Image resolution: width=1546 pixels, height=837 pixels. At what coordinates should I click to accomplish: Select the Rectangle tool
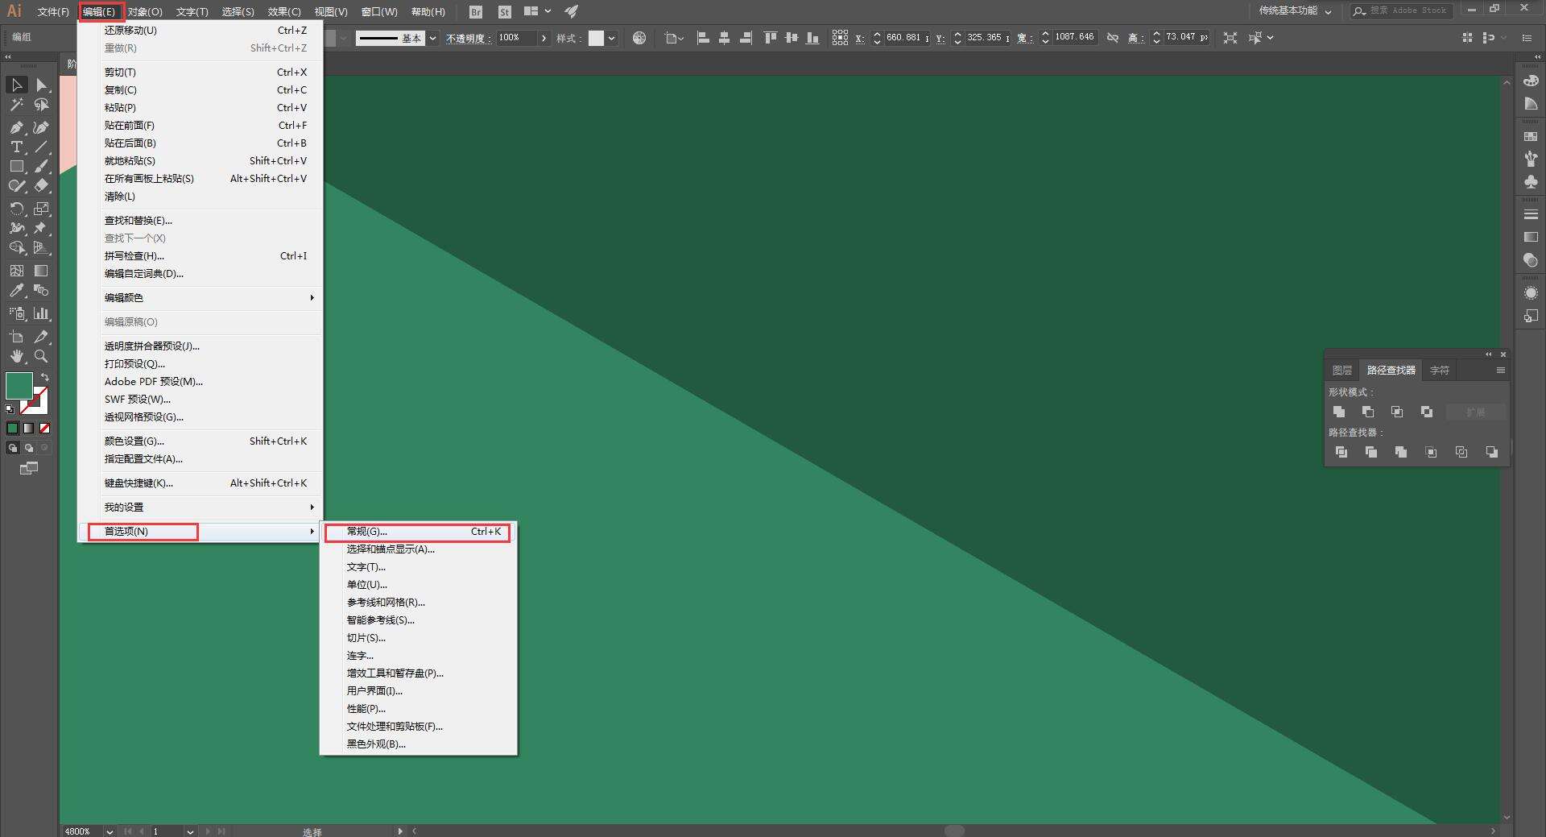[16, 166]
